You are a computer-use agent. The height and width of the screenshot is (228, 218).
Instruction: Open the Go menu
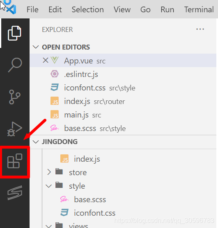pyautogui.click(x=145, y=9)
